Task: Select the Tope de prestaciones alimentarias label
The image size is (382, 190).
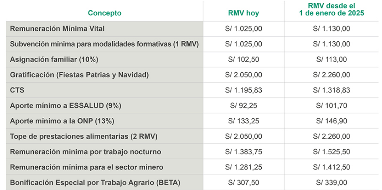Action: 84,136
